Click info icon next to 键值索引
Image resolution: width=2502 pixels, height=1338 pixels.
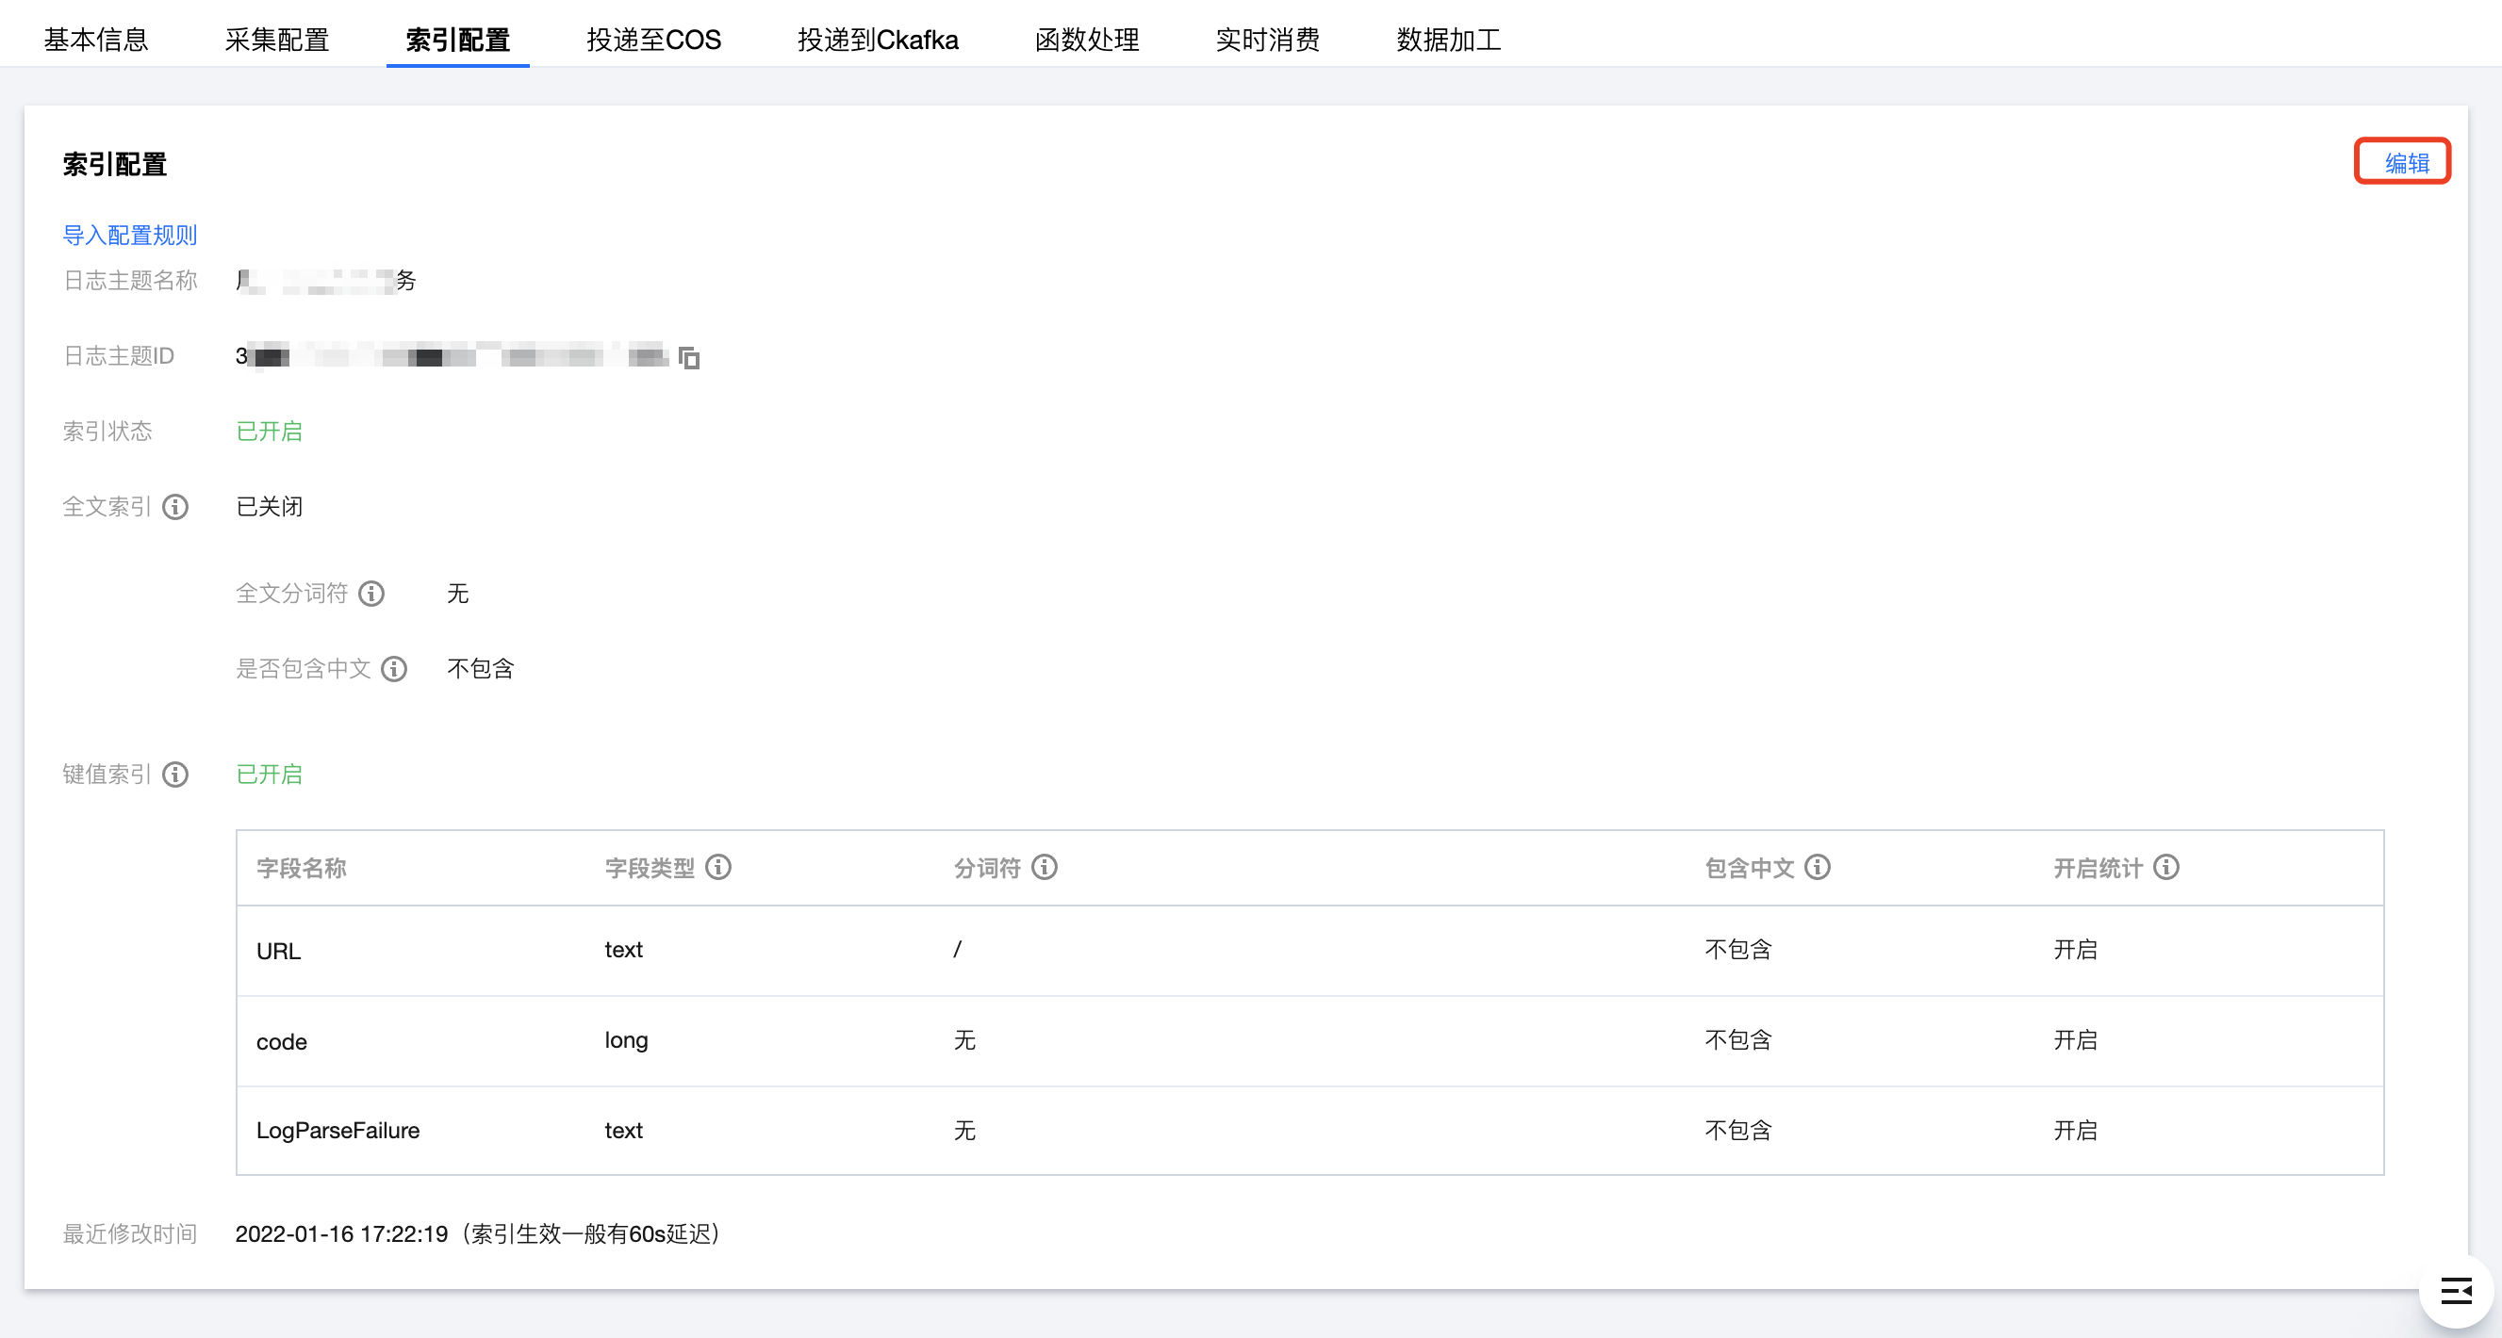coord(175,775)
